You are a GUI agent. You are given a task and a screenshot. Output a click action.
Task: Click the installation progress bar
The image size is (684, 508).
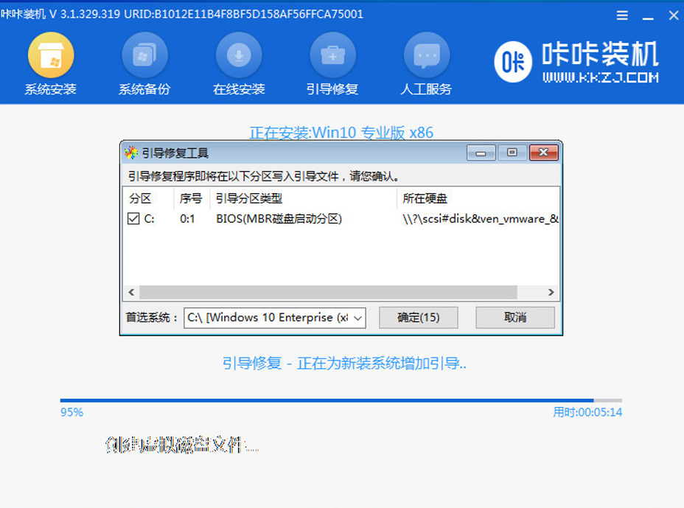[x=341, y=400]
